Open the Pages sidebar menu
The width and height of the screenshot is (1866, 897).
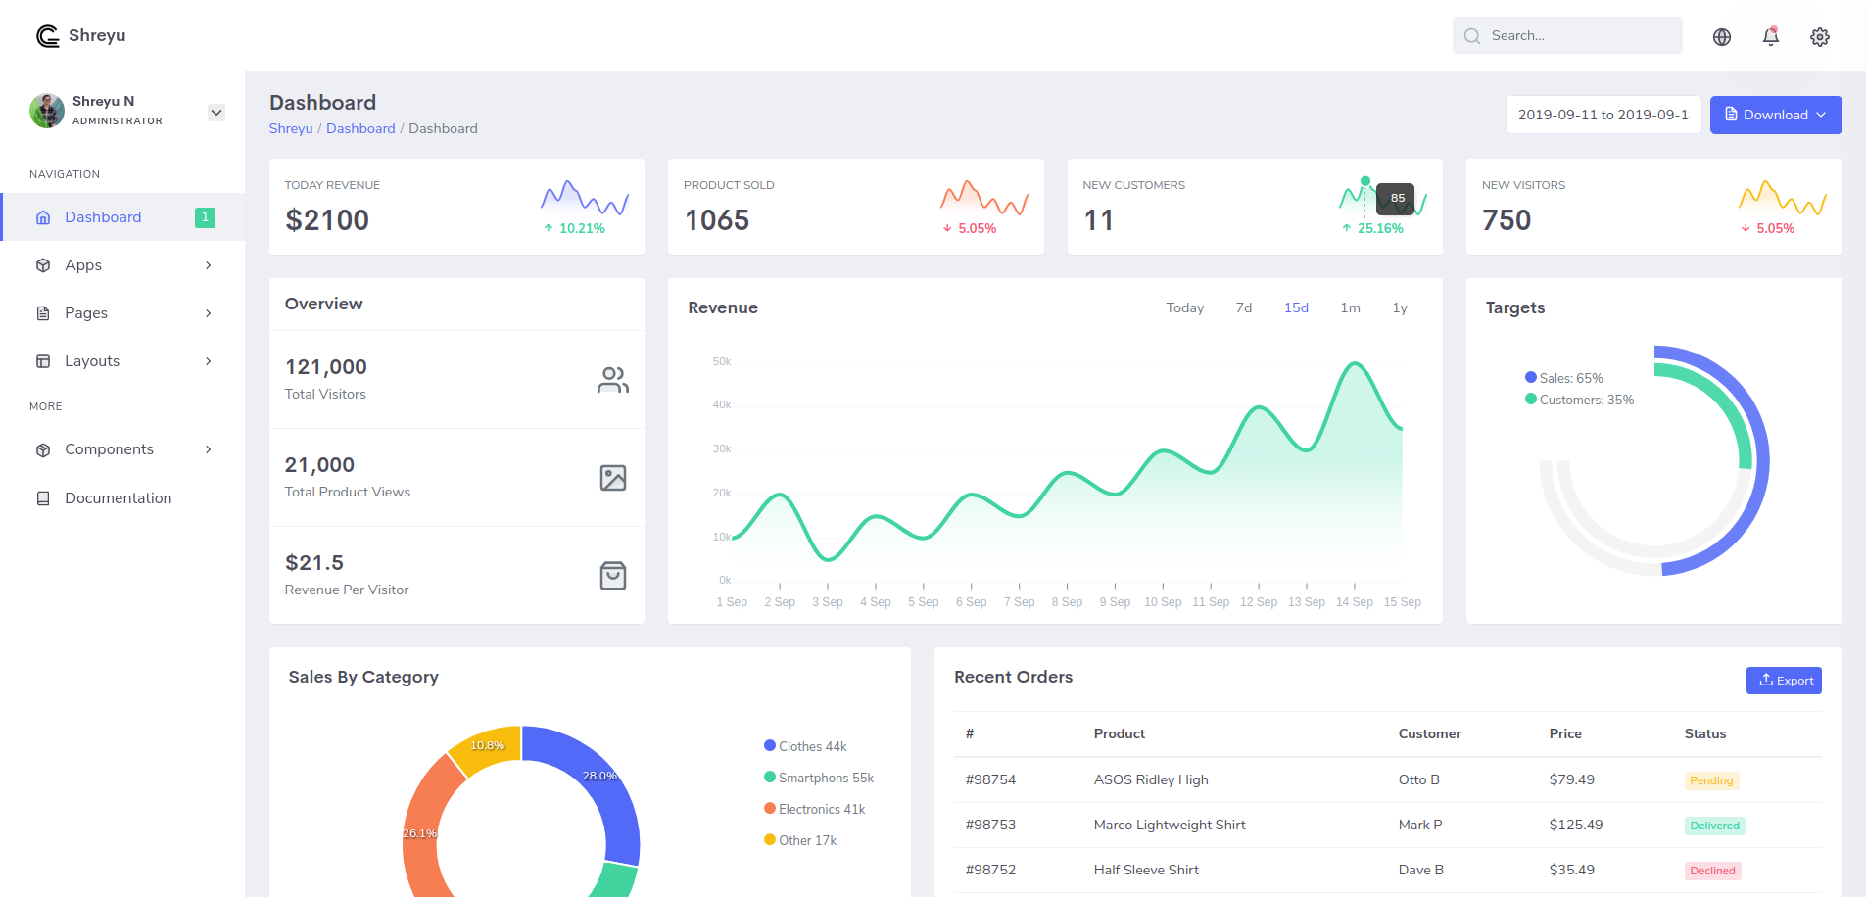tap(122, 313)
